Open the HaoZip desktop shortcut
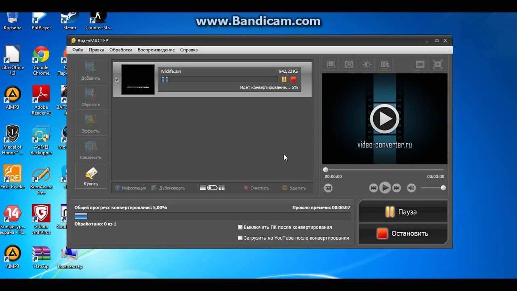This screenshot has width=517, height=291. [41, 258]
